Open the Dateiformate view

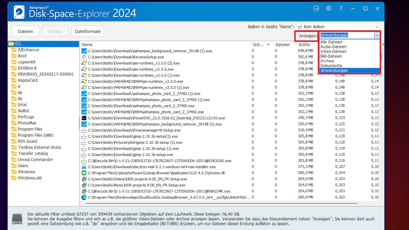coord(88,31)
